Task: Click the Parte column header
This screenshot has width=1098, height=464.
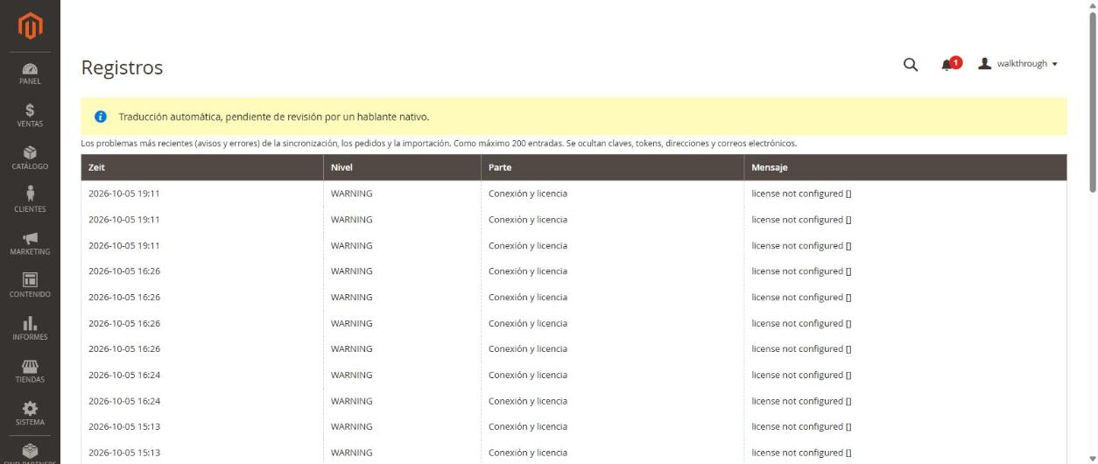Action: [612, 167]
